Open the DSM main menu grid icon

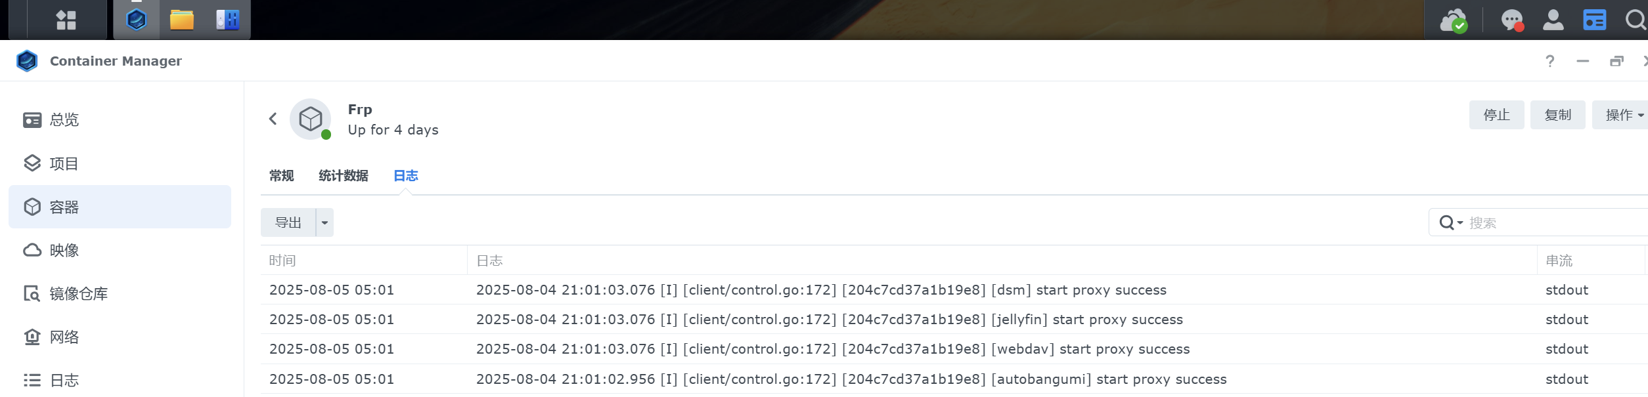coord(66,20)
